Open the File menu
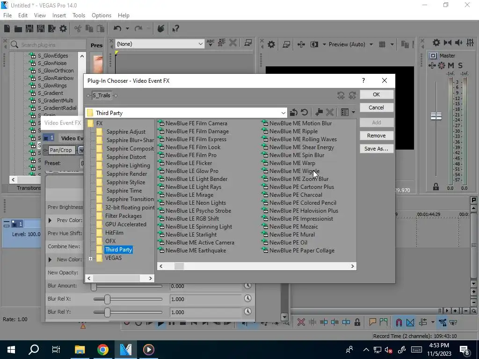Image resolution: width=479 pixels, height=359 pixels. (7, 15)
